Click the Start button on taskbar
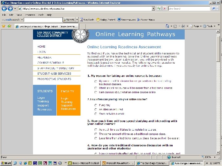222x166 pixels. (6, 163)
